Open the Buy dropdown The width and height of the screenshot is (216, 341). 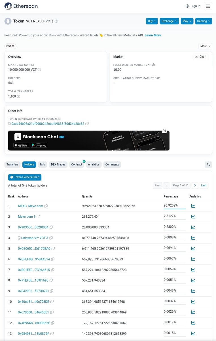(152, 21)
